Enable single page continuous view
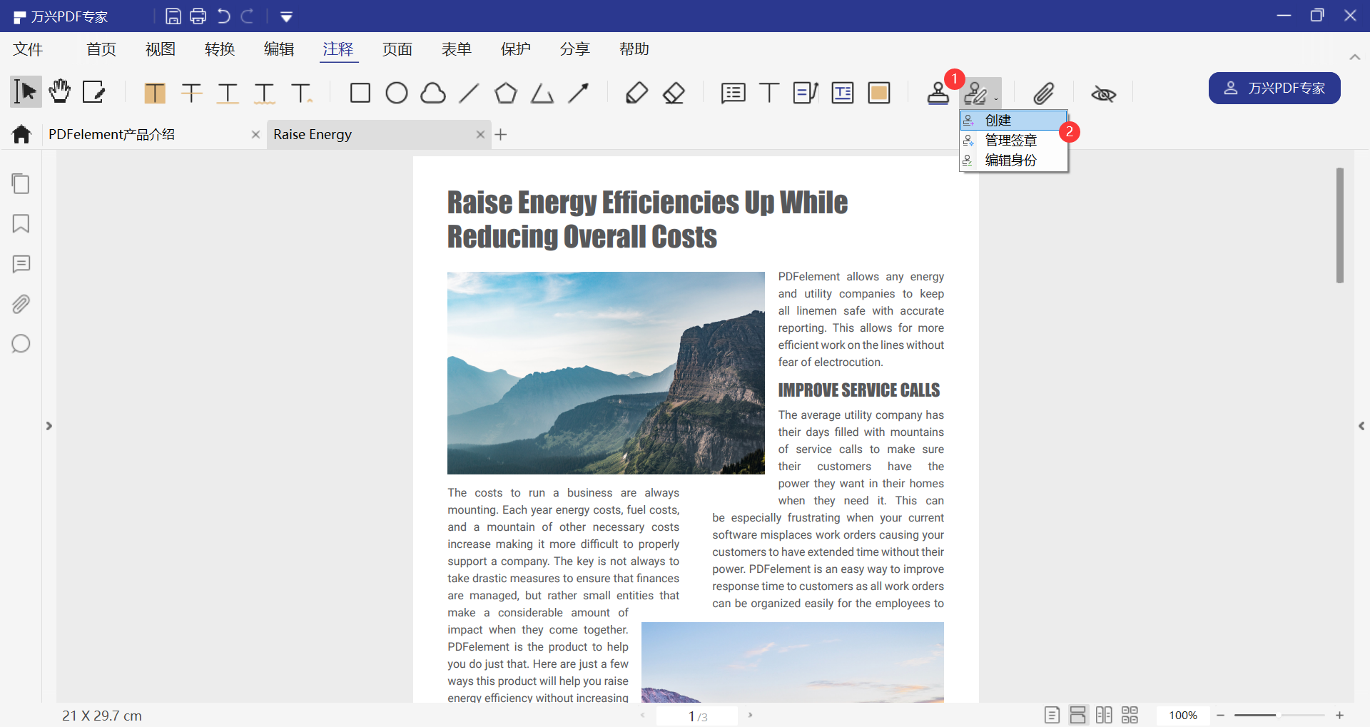 pos(1078,715)
